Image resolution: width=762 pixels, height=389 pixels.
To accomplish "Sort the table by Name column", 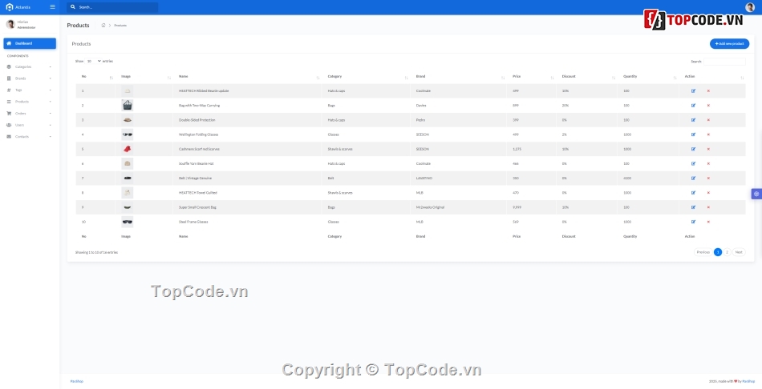I will click(247, 77).
